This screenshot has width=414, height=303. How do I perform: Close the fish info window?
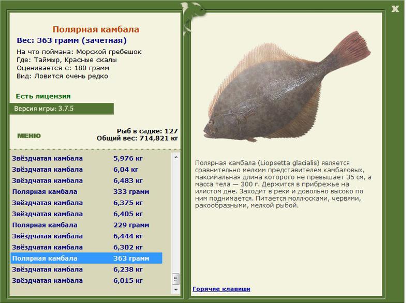click(x=395, y=8)
